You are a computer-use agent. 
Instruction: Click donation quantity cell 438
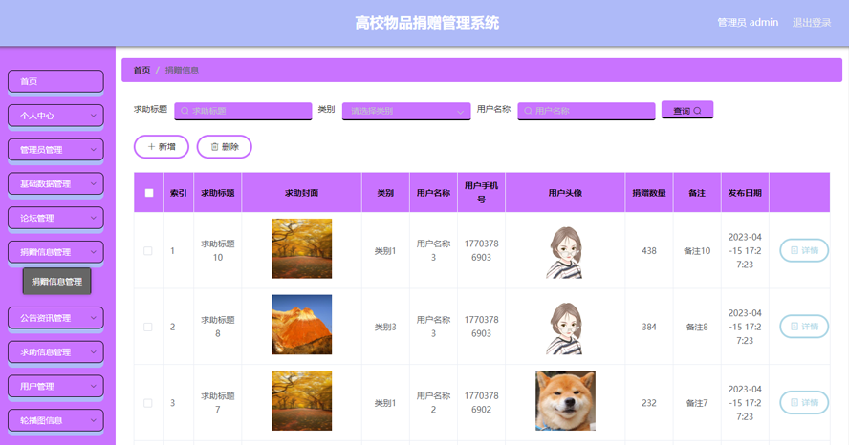648,251
